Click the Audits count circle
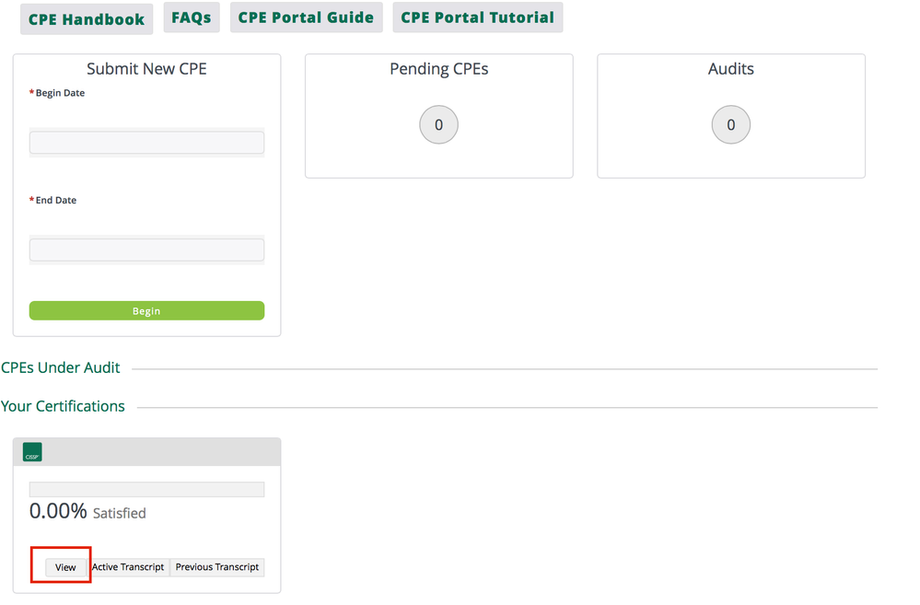The image size is (920, 605). [x=730, y=125]
